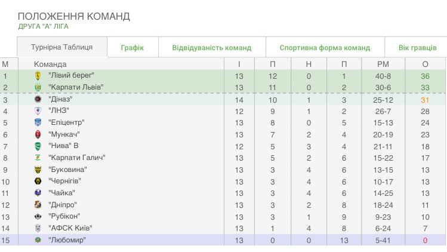Click the "Епіцентр" club badge icon

click(x=38, y=122)
